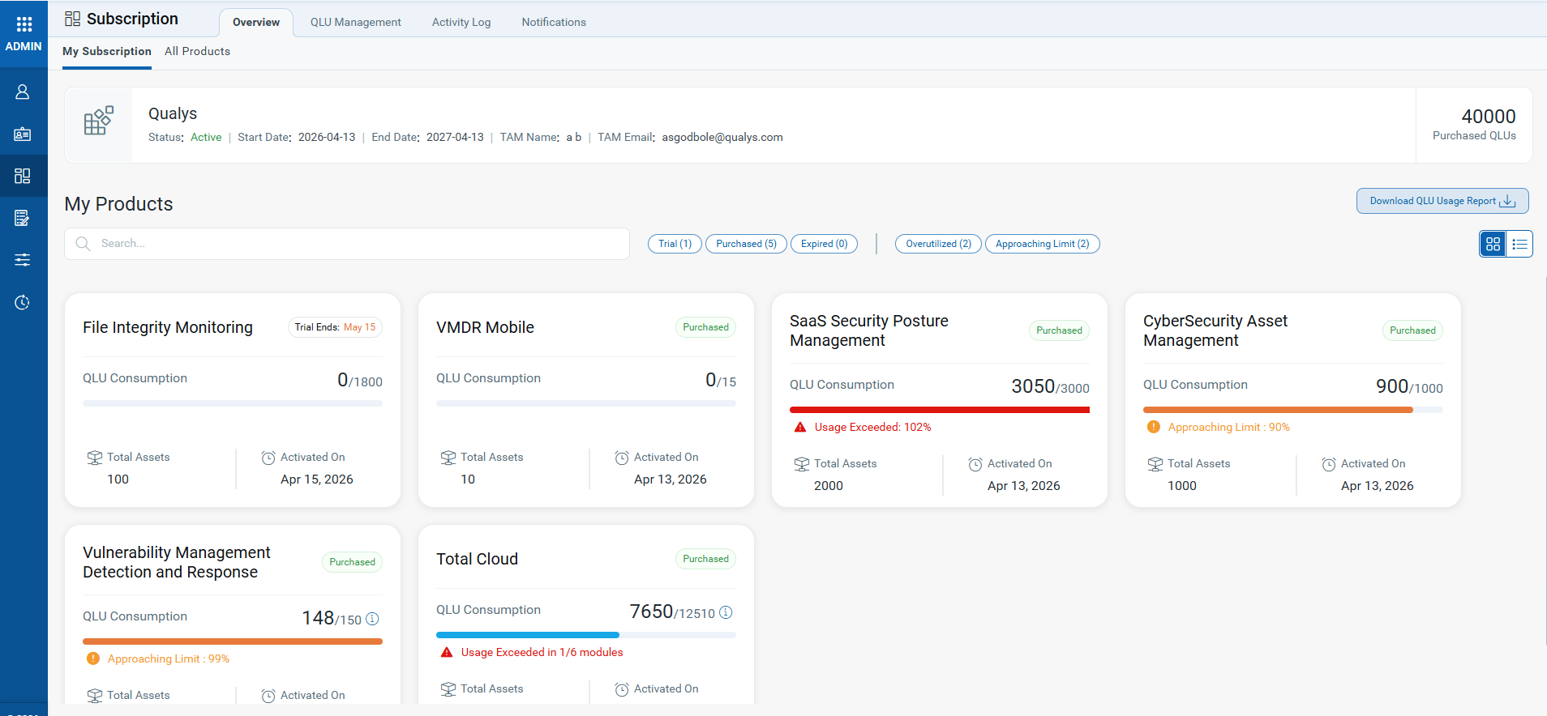This screenshot has width=1547, height=716.
Task: Click SaaS Security red consumption bar
Action: (x=940, y=410)
